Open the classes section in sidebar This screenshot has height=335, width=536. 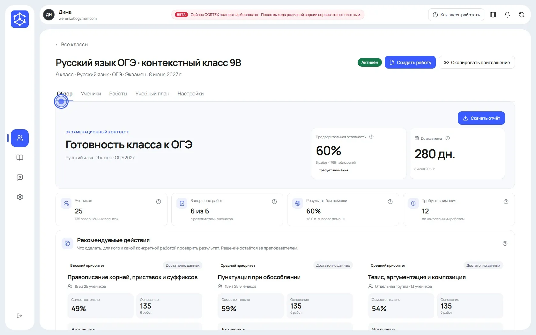[x=20, y=138]
